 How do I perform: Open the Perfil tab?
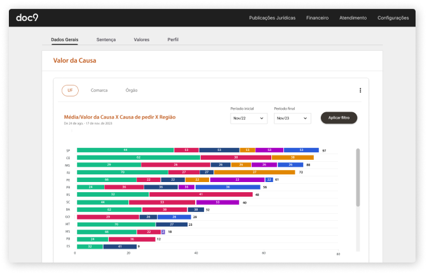(x=173, y=40)
